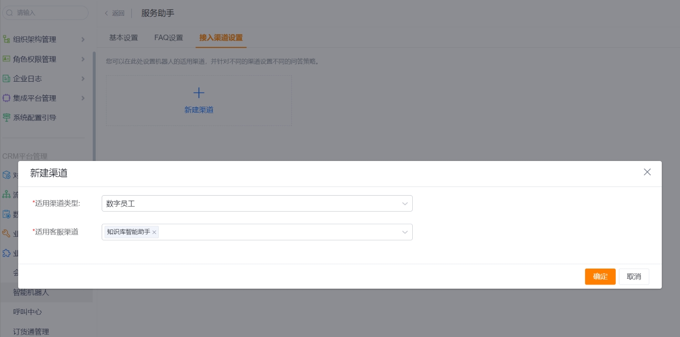Open 订货通管理 in sidebar
Viewport: 680px width, 337px height.
[x=31, y=332]
